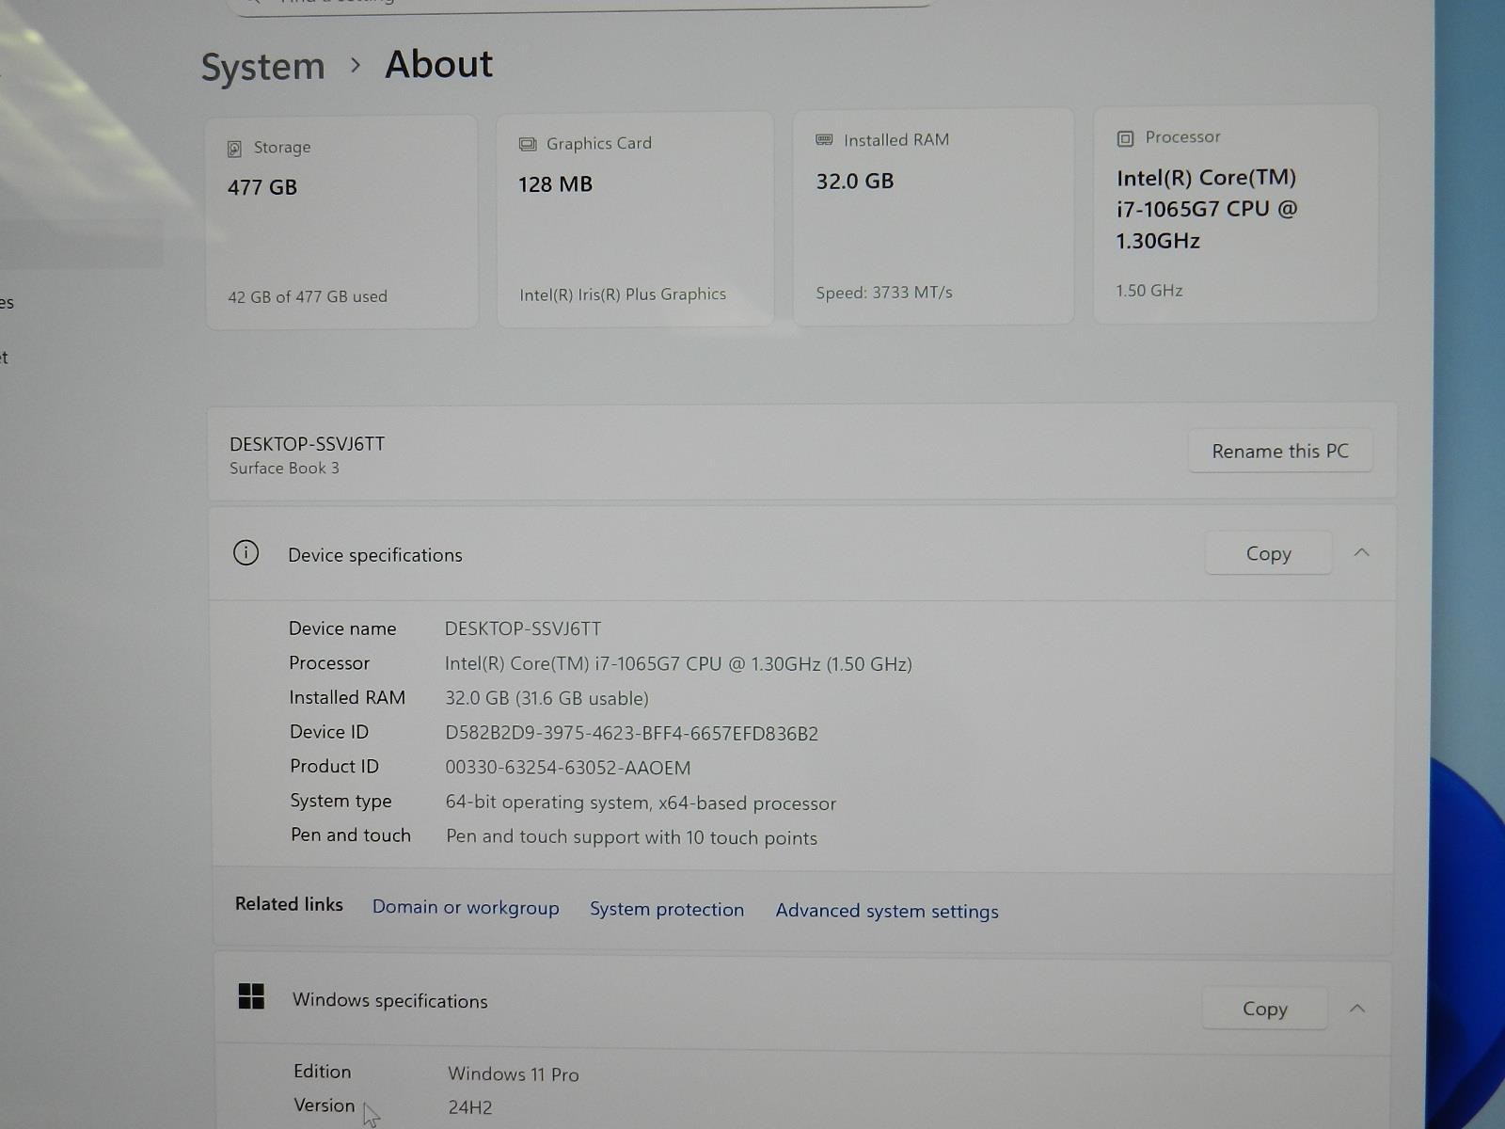This screenshot has height=1129, width=1505.
Task: Open the System protection link
Action: point(667,909)
